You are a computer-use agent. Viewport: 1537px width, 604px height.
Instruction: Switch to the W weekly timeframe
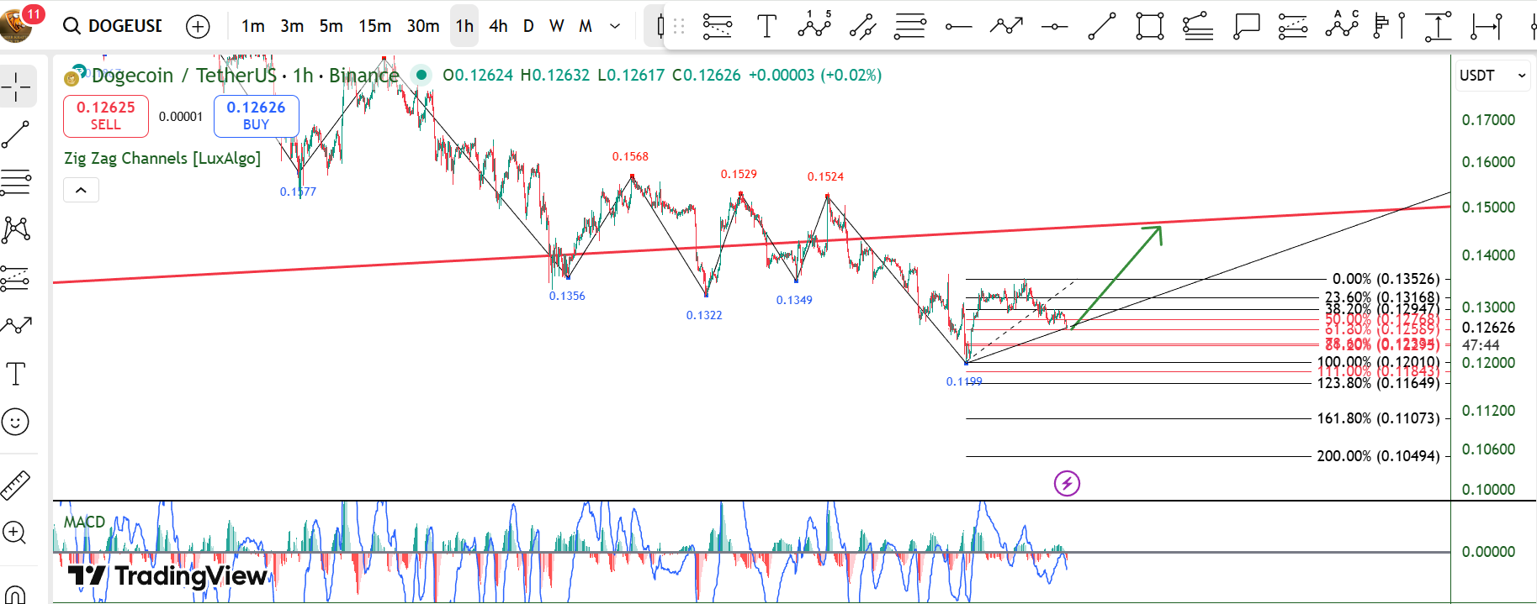[557, 26]
